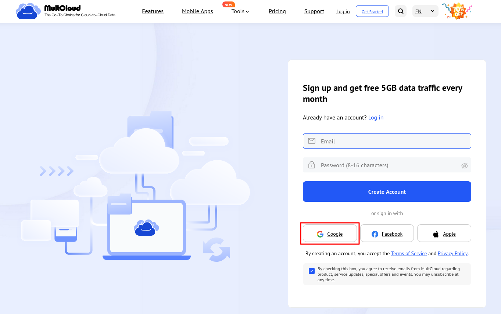The height and width of the screenshot is (314, 501).
Task: Open the Mobile Apps menu item
Action: pos(197,11)
